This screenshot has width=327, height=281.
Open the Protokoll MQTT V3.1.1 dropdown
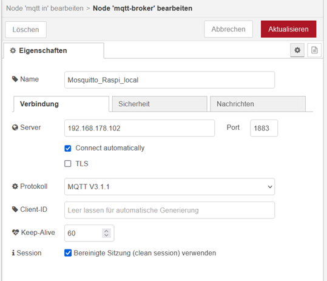(169, 187)
